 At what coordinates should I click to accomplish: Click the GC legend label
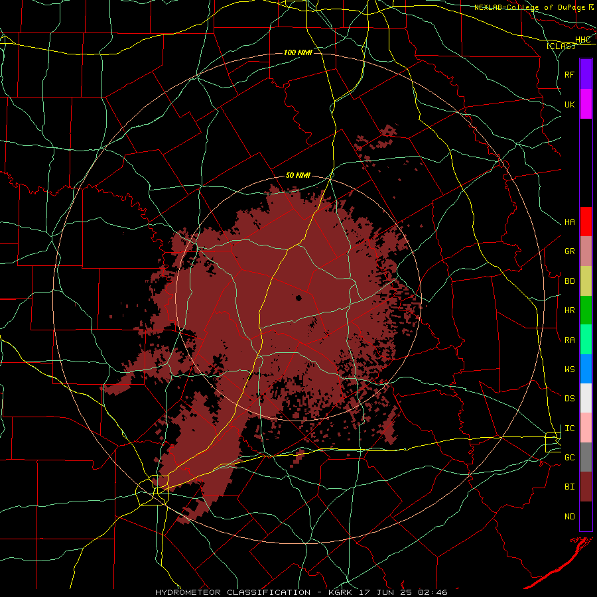coord(570,458)
